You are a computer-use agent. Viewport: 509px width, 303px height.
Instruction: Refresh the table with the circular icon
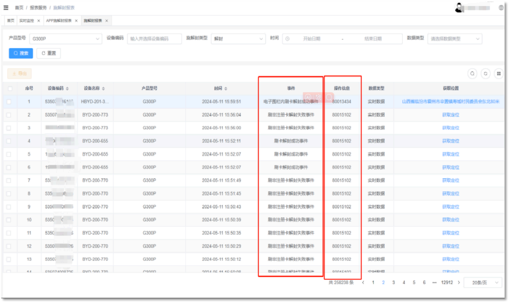[485, 74]
